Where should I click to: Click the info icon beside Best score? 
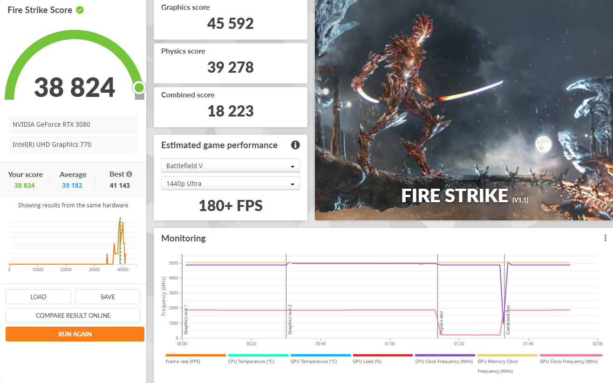129,174
